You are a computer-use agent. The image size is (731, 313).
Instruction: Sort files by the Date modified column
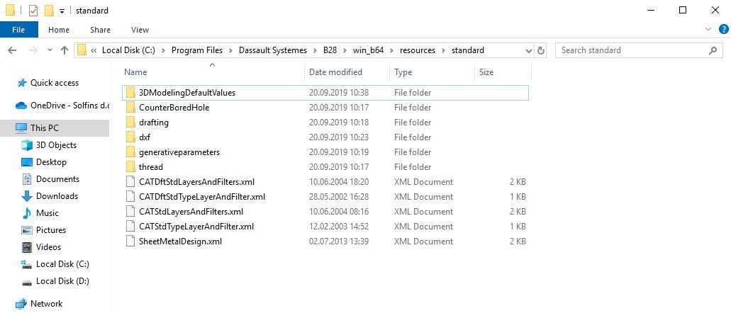point(335,72)
